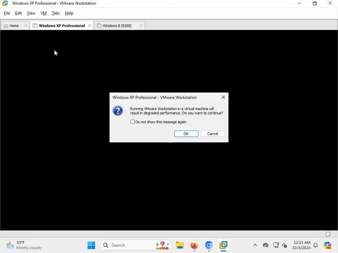
Task: Click the Windows 8 (9200) tab VM icon
Action: [x=99, y=26]
